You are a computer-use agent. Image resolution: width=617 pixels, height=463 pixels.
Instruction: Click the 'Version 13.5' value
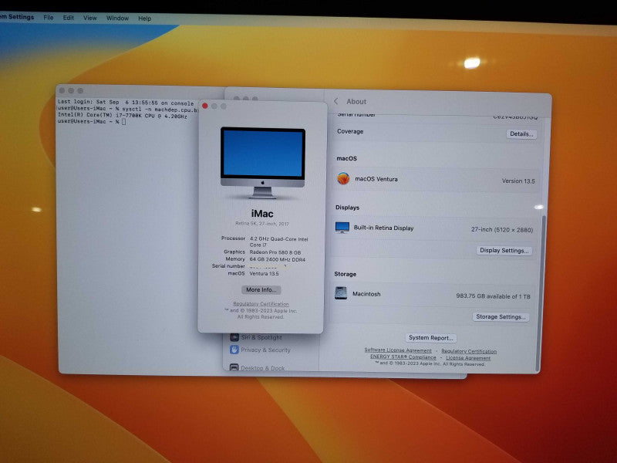518,181
